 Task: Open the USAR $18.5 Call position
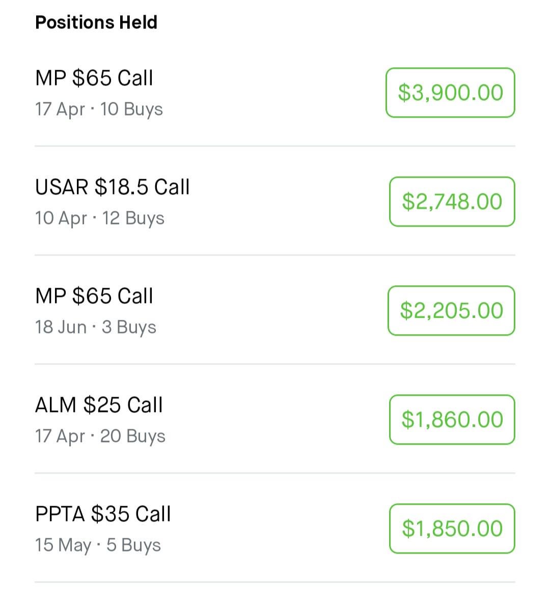point(112,187)
